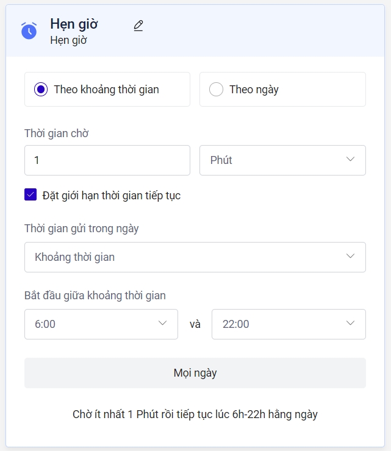Click the Thời gian chờ label
Screen dimensions: 391x451
coord(56,133)
